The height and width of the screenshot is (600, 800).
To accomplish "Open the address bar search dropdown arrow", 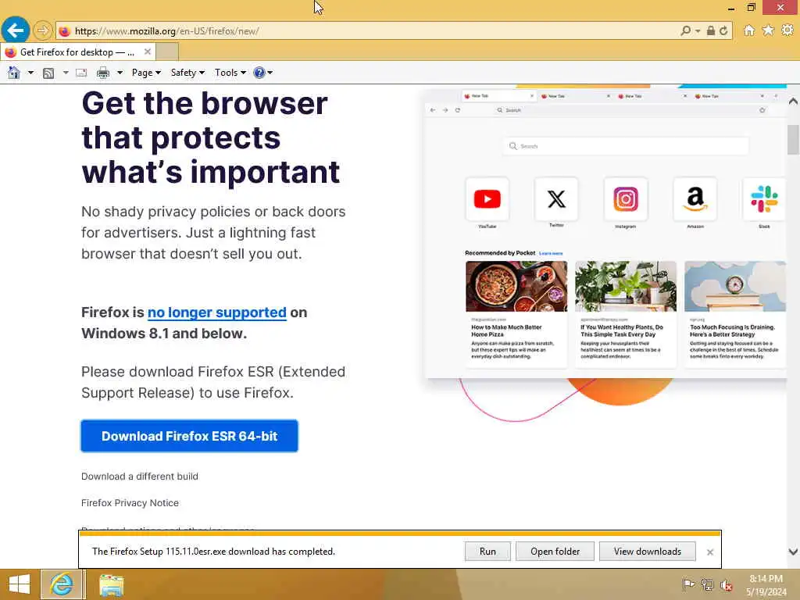I will pos(698,31).
